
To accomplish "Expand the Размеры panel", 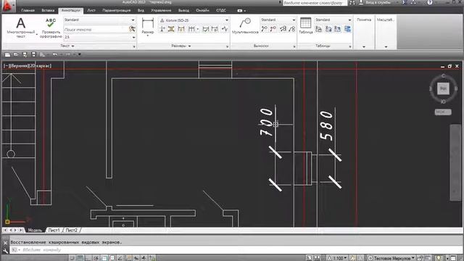I will tap(181, 46).
